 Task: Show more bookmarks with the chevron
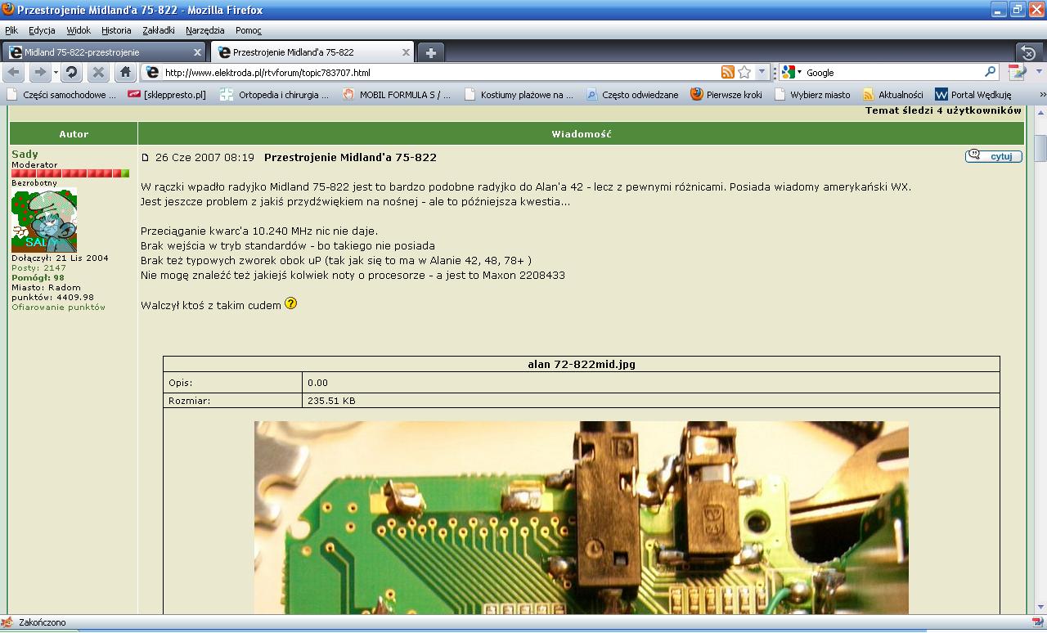tap(1042, 95)
